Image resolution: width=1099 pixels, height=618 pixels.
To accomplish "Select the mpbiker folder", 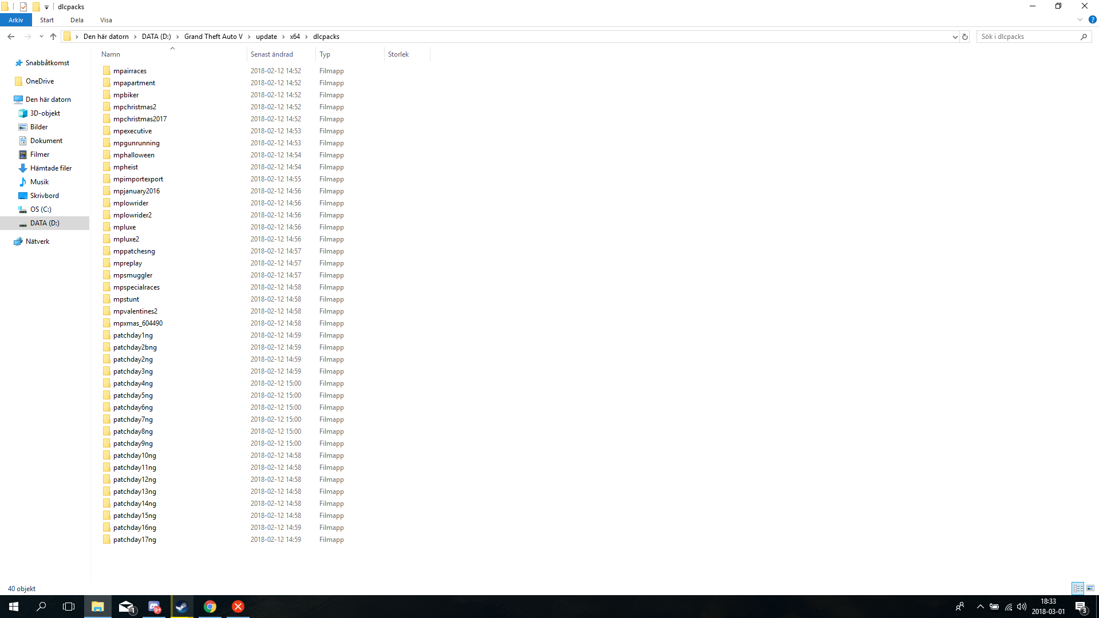I will click(126, 95).
